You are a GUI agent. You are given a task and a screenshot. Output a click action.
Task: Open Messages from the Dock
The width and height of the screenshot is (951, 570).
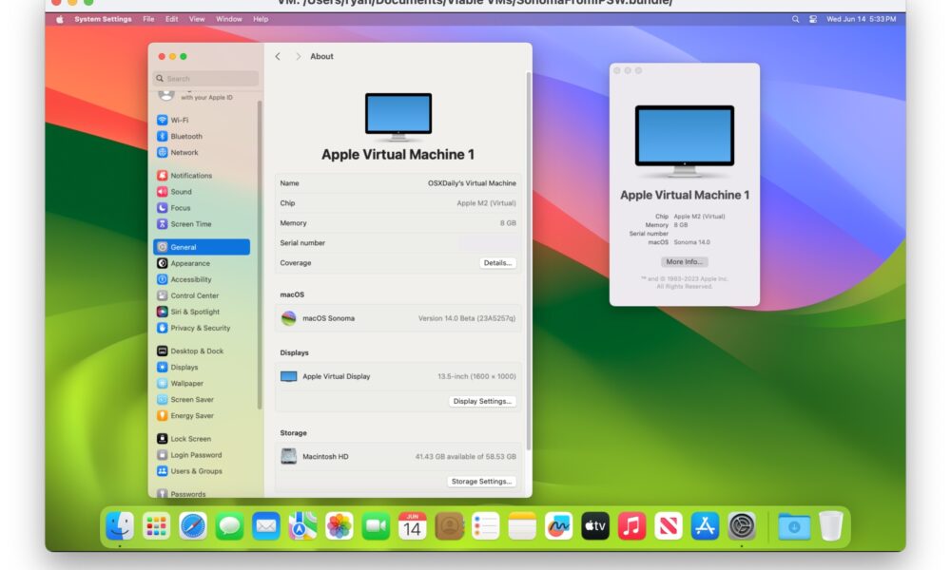(x=229, y=525)
